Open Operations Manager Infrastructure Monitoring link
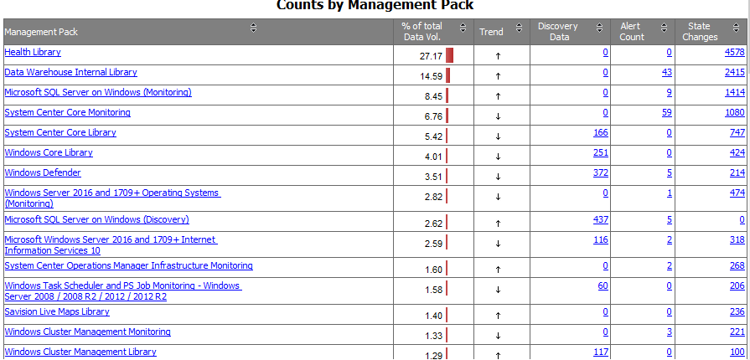Viewport: 750px width, 360px height. pyautogui.click(x=129, y=265)
